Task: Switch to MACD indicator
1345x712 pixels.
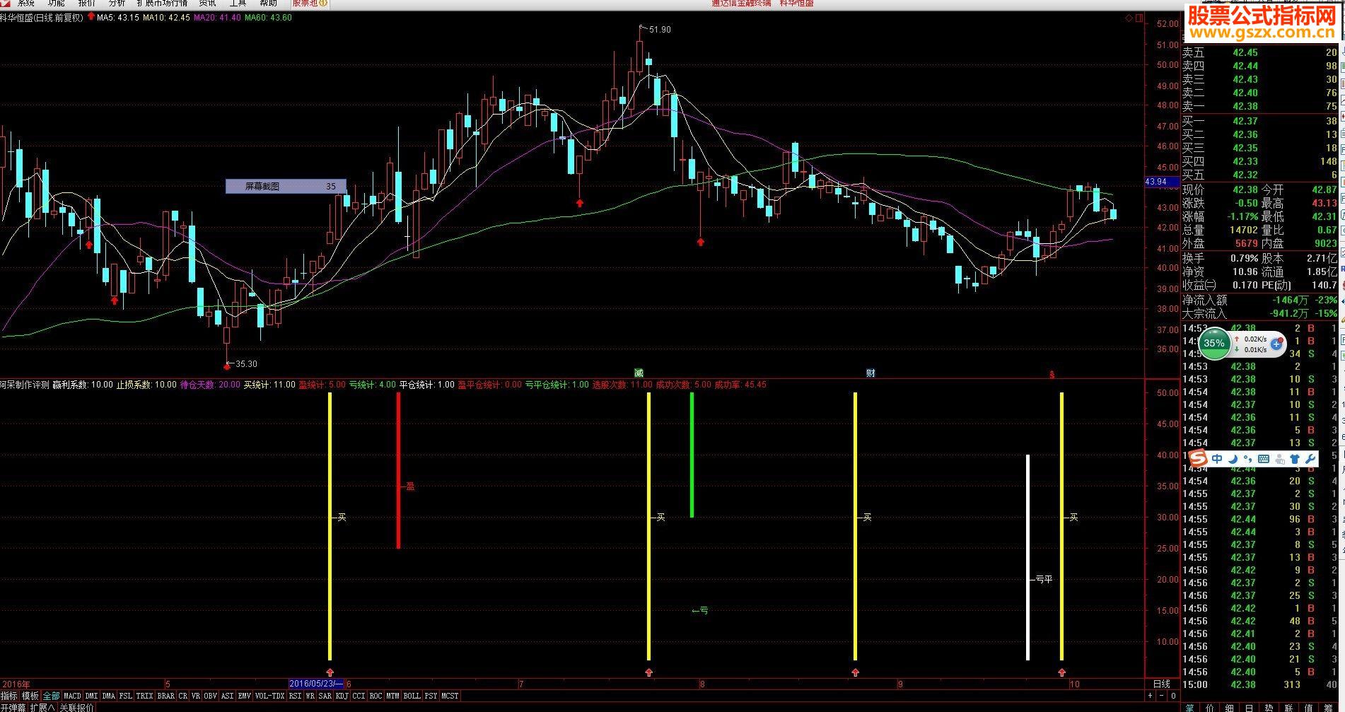Action: [x=73, y=696]
